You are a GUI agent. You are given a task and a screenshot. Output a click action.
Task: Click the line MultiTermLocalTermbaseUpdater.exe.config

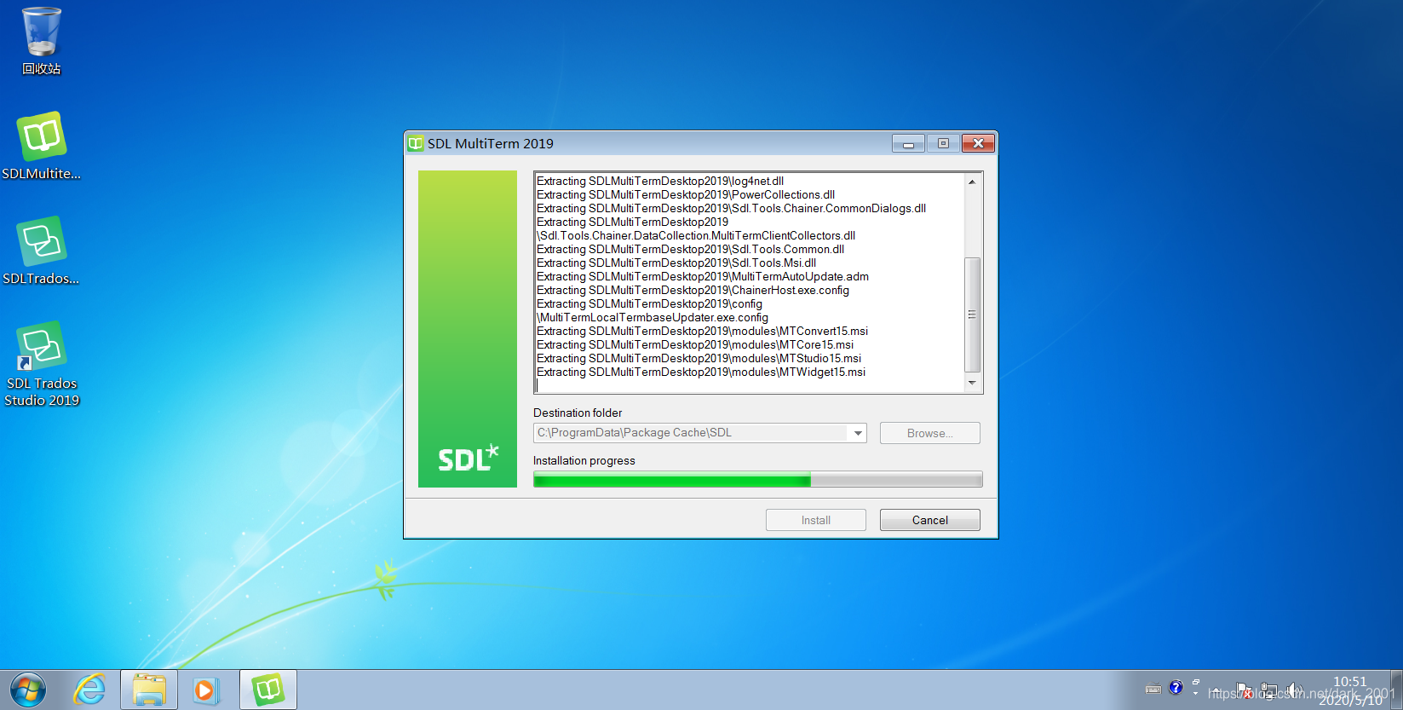pos(653,317)
